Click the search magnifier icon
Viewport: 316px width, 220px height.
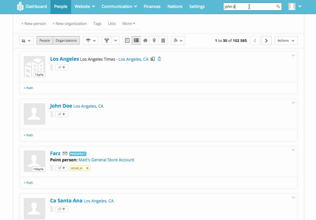(278, 6)
